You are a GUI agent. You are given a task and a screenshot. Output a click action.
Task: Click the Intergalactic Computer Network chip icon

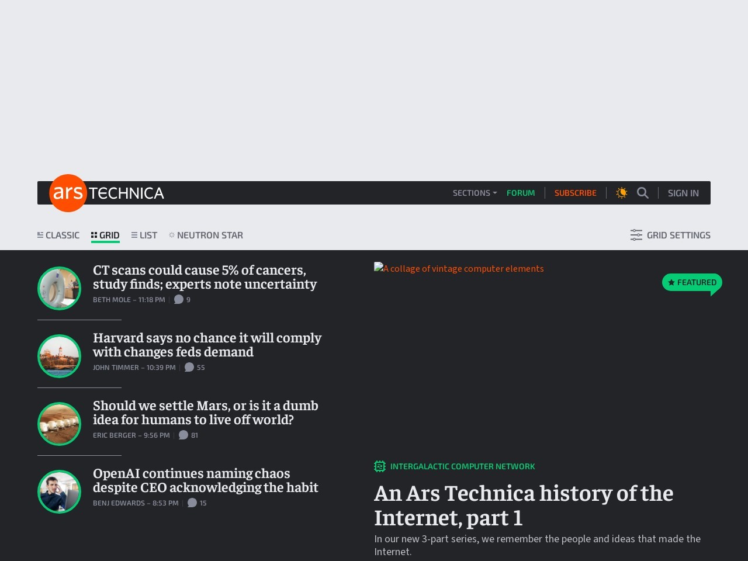(x=380, y=466)
